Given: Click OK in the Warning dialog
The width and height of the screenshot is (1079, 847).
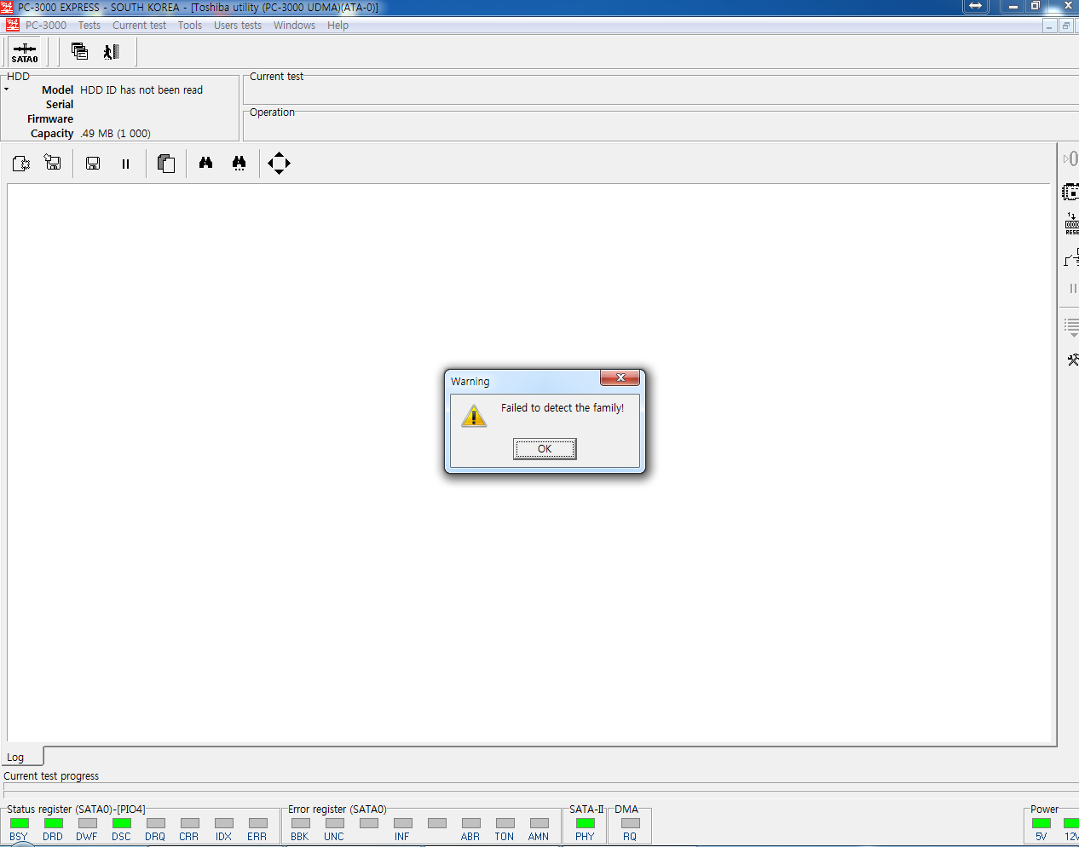Looking at the screenshot, I should coord(545,448).
